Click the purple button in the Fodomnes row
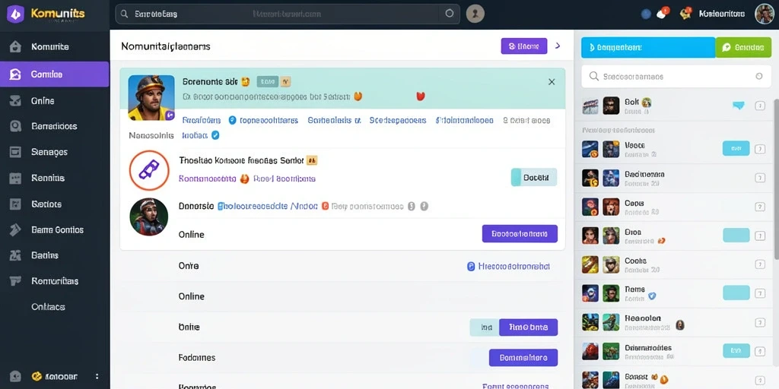779x389 pixels. coord(523,358)
